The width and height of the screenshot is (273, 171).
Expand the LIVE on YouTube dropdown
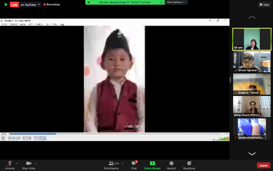[x=39, y=5]
